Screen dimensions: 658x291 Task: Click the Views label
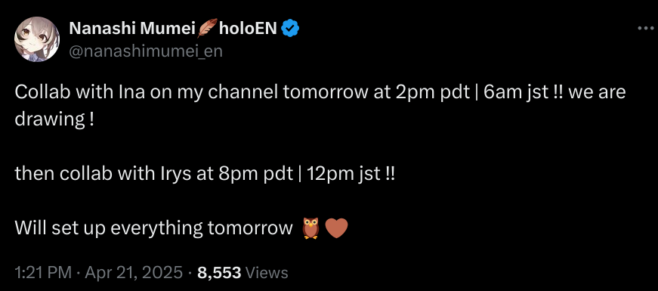(x=267, y=273)
